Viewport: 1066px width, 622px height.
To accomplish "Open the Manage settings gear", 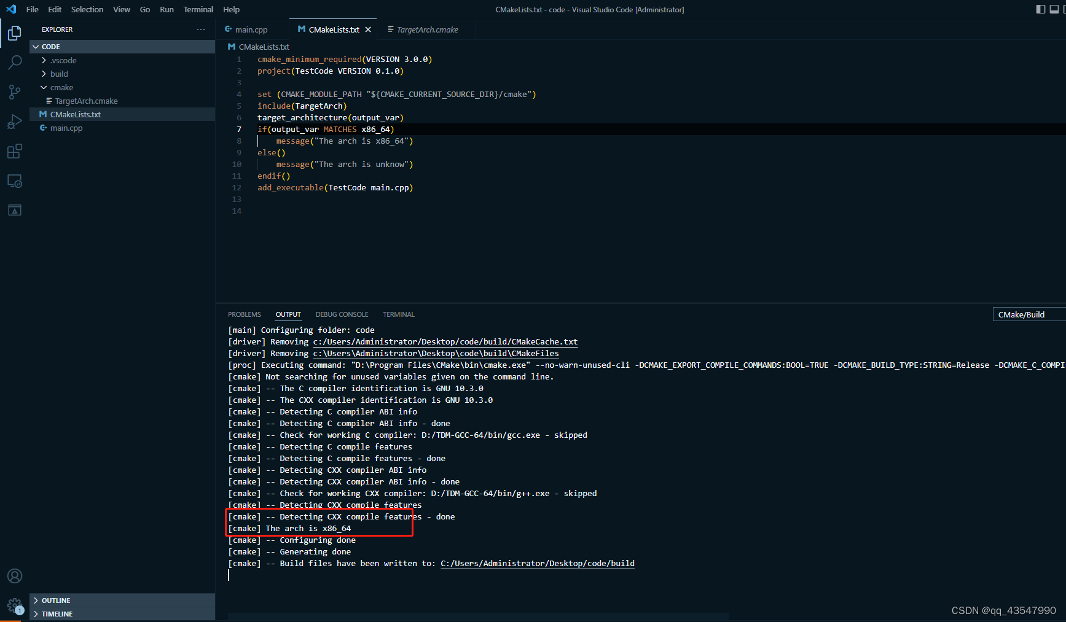I will coord(14,605).
